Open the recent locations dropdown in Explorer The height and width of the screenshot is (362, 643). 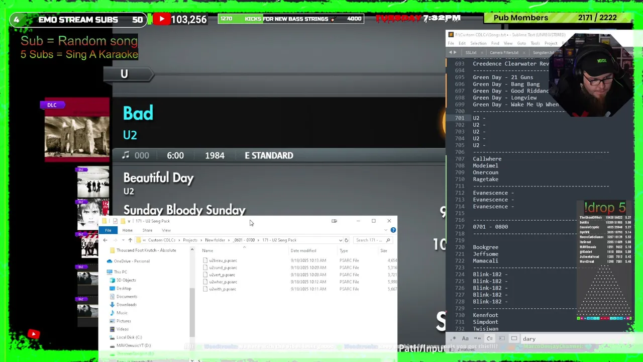pyautogui.click(x=123, y=240)
